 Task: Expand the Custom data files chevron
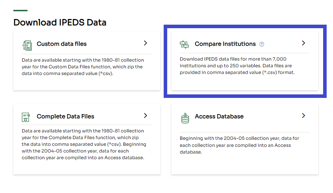click(145, 43)
